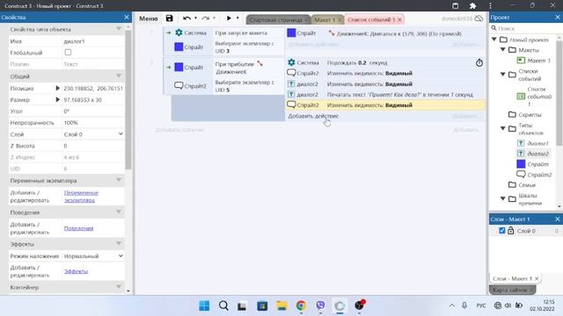The height and width of the screenshot is (316, 563).
Task: Select the диалог2 print text action
Action: click(x=385, y=95)
